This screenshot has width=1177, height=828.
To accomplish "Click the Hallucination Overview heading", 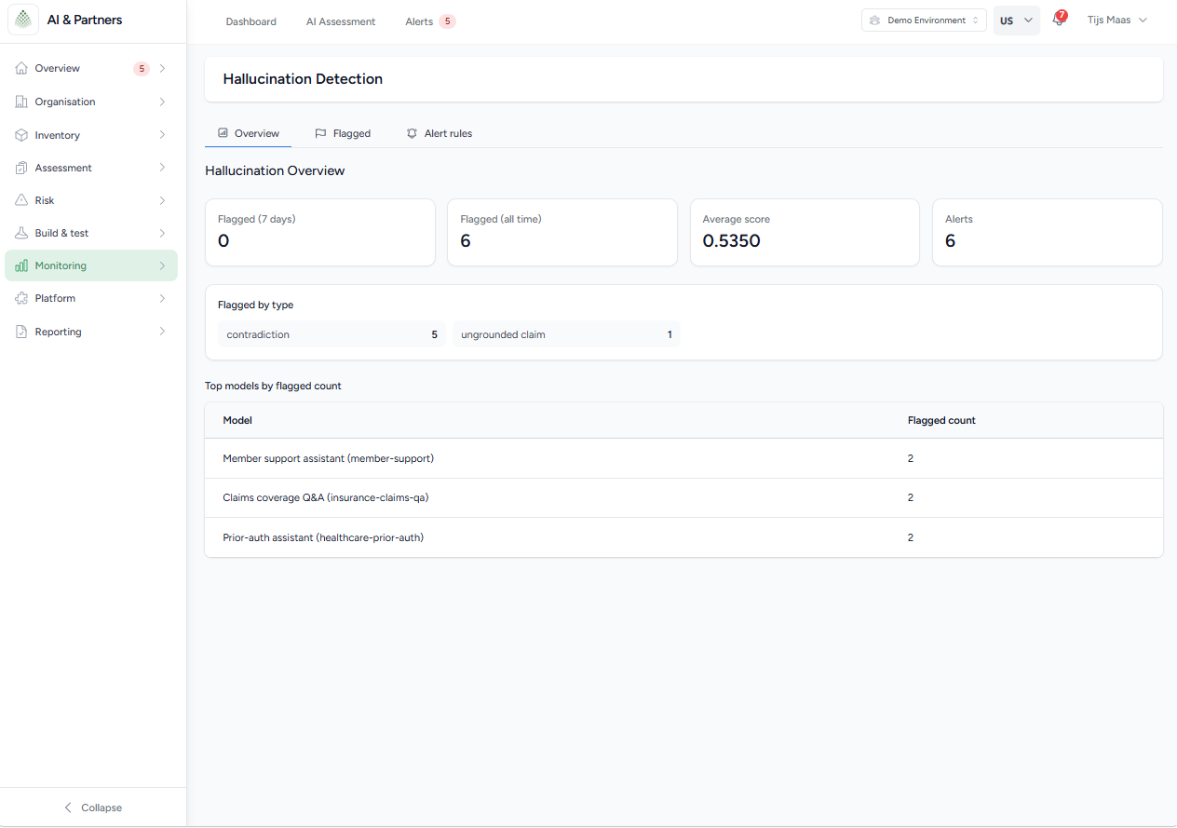I will (275, 170).
